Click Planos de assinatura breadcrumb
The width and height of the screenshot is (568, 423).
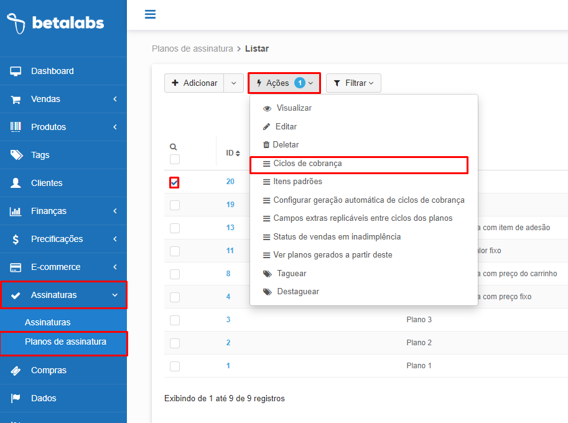point(192,49)
